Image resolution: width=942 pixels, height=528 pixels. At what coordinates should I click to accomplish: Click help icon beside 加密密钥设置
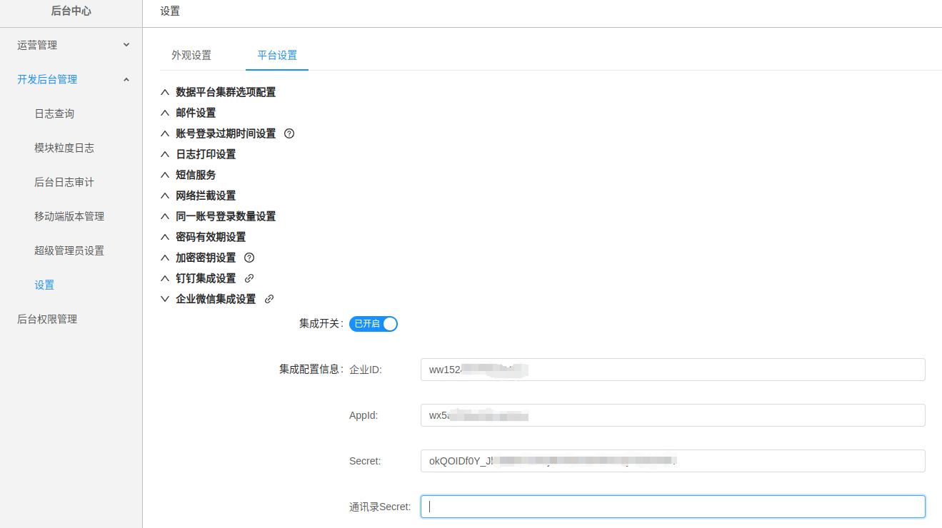(x=249, y=258)
